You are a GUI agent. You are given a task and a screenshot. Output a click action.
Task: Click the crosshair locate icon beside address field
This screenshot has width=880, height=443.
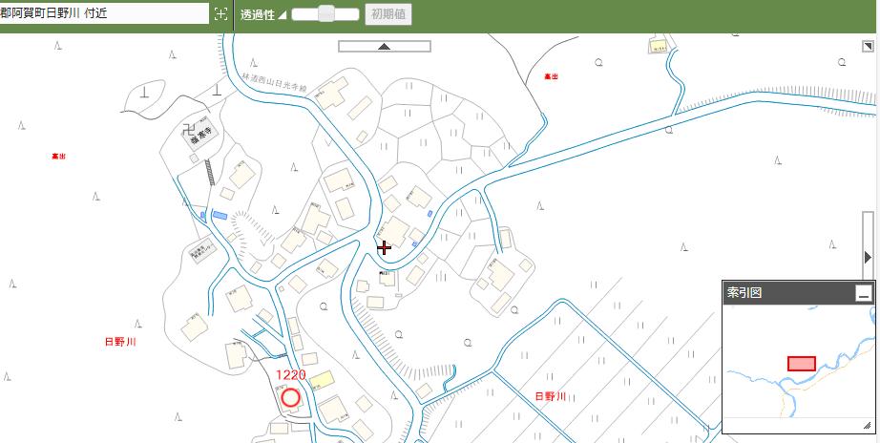(220, 14)
